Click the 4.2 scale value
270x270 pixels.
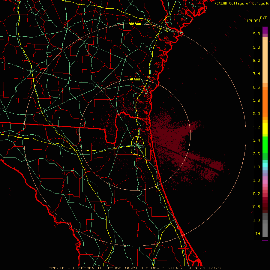pyautogui.click(x=256, y=127)
